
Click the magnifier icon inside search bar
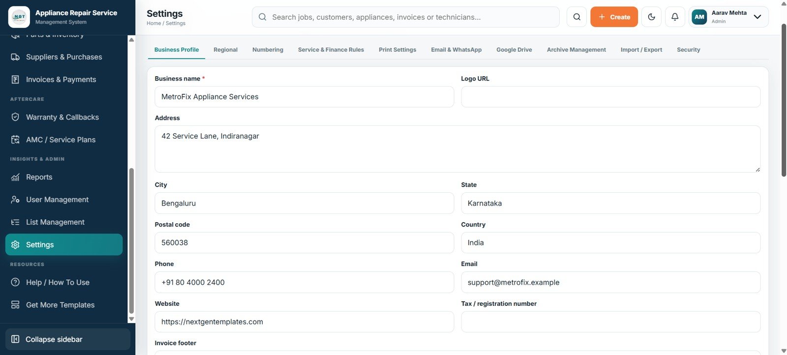(263, 17)
